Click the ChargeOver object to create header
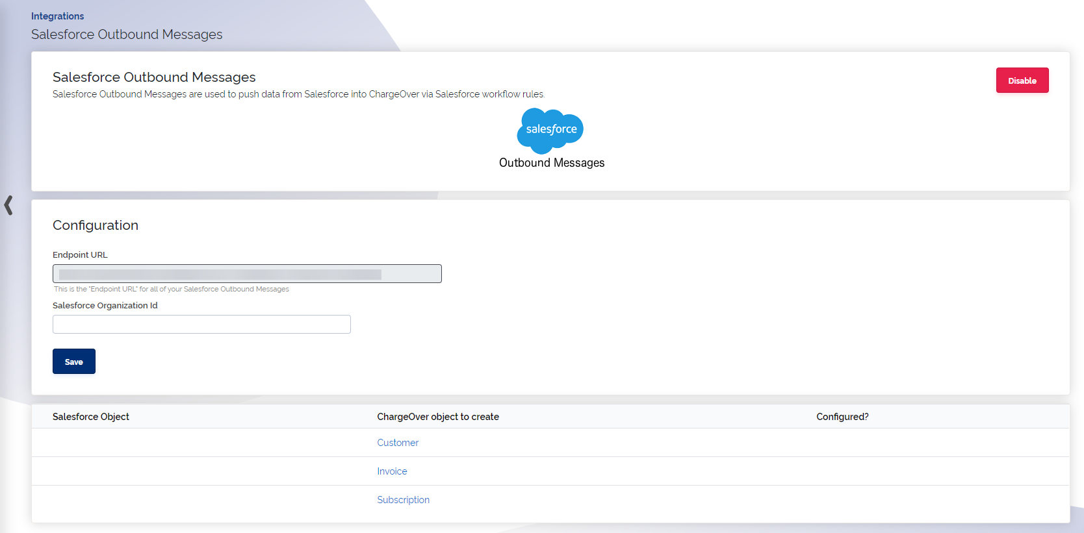Image resolution: width=1084 pixels, height=533 pixels. click(x=438, y=417)
